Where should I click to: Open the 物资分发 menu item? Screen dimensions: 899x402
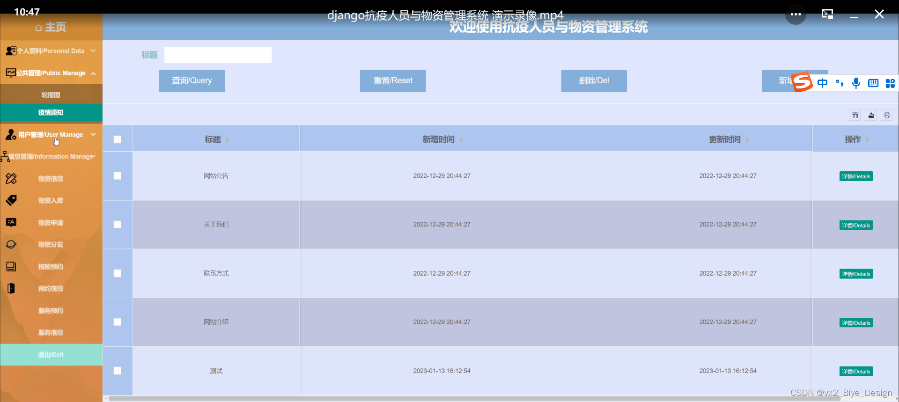point(51,244)
